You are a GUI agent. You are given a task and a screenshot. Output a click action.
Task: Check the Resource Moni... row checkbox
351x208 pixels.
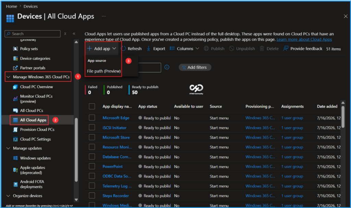[92, 147]
